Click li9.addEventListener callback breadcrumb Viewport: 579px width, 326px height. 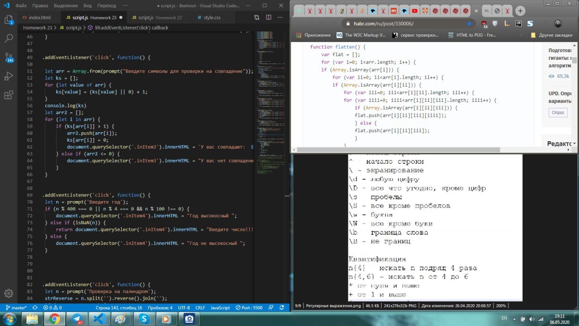pyautogui.click(x=131, y=28)
